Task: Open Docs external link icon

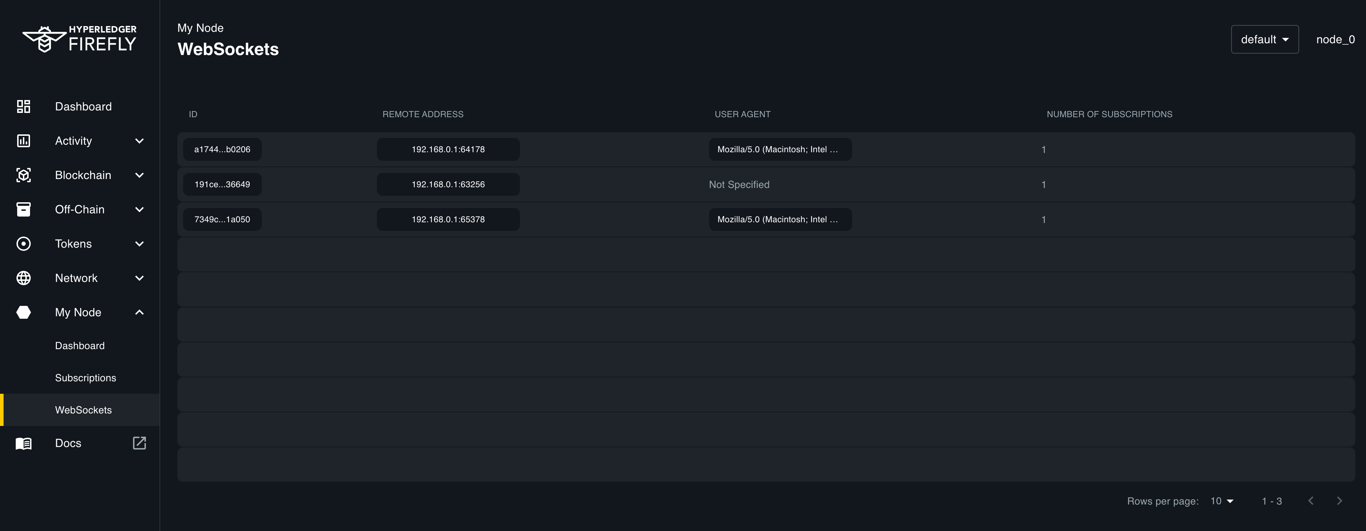Action: click(x=139, y=443)
